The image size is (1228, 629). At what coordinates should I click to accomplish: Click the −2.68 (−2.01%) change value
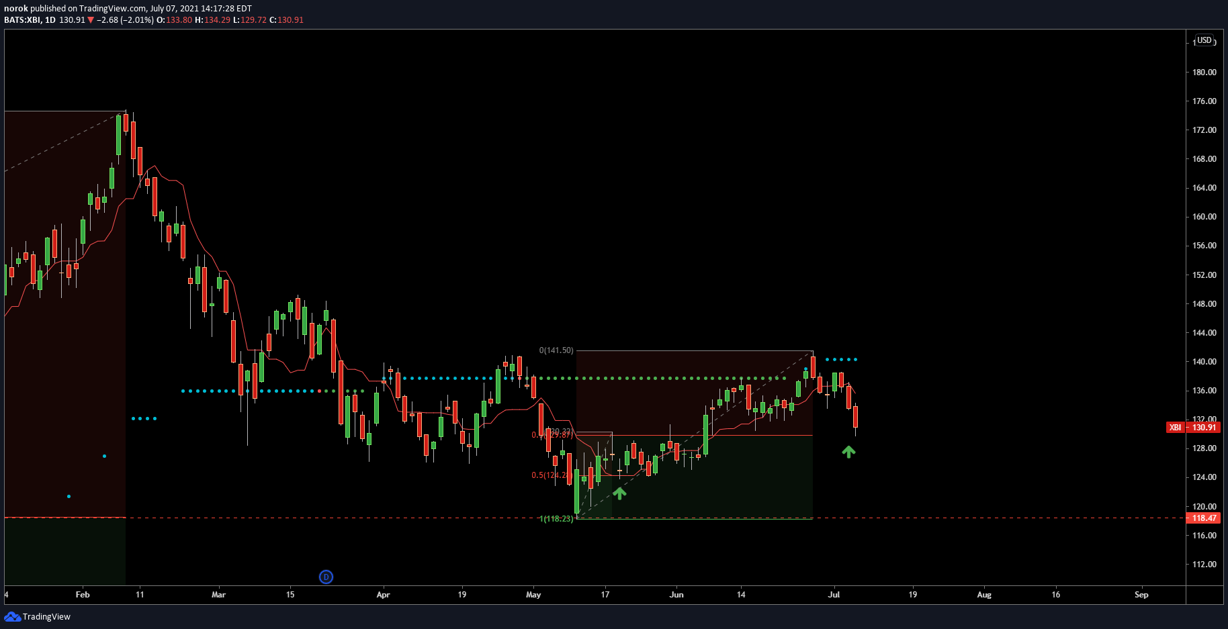[125, 20]
